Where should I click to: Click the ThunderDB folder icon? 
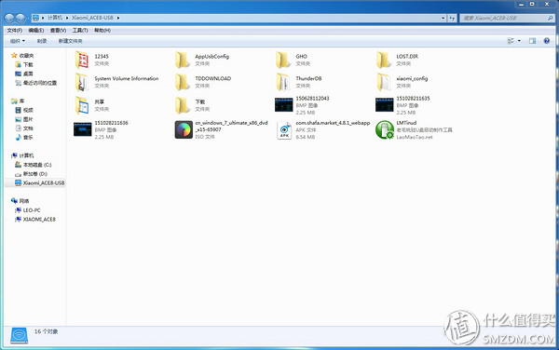[283, 82]
